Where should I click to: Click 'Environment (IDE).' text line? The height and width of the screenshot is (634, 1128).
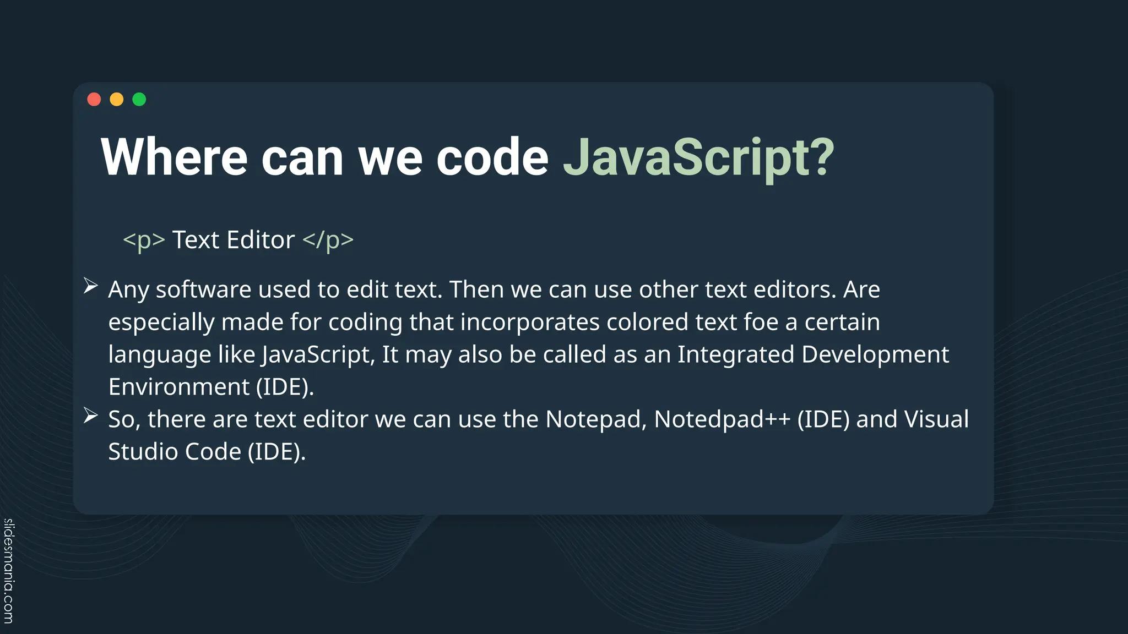[211, 387]
